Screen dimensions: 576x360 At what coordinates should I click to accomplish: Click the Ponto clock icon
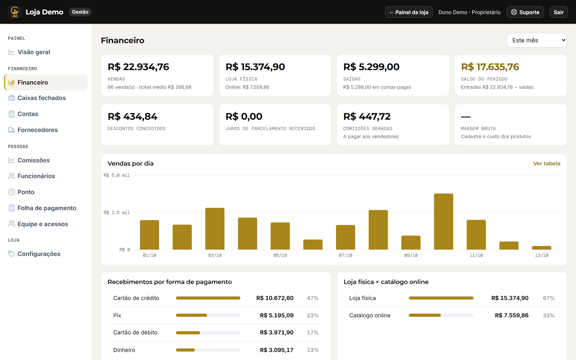(x=11, y=192)
